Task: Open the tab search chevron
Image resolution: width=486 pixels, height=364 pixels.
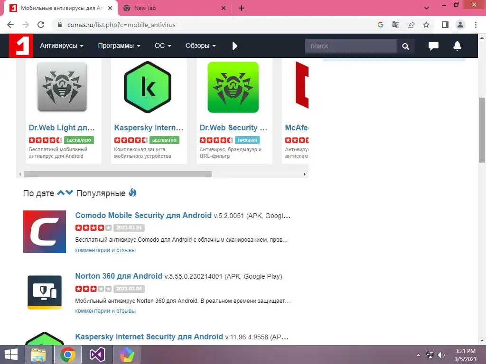Action: (427, 8)
